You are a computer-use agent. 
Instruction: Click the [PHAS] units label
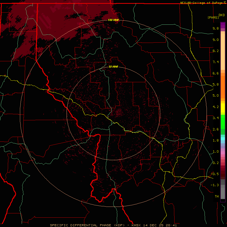[x=213, y=17]
